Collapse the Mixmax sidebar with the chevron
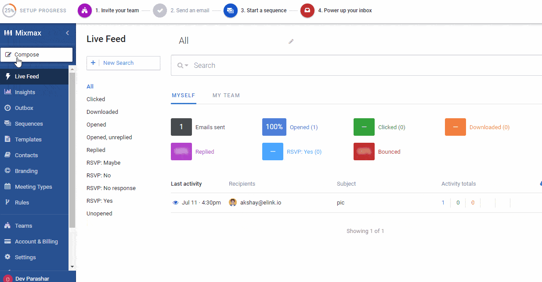542x282 pixels. coord(67,33)
